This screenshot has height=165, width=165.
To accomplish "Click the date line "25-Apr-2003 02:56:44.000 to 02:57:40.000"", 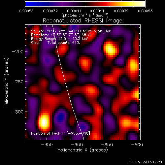I will coord(71,31).
